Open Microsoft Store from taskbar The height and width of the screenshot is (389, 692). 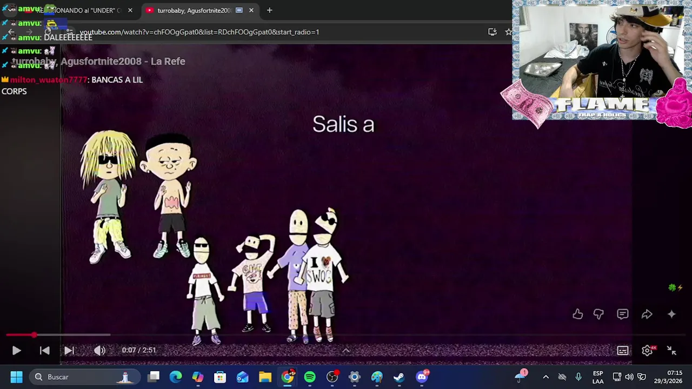click(x=220, y=377)
